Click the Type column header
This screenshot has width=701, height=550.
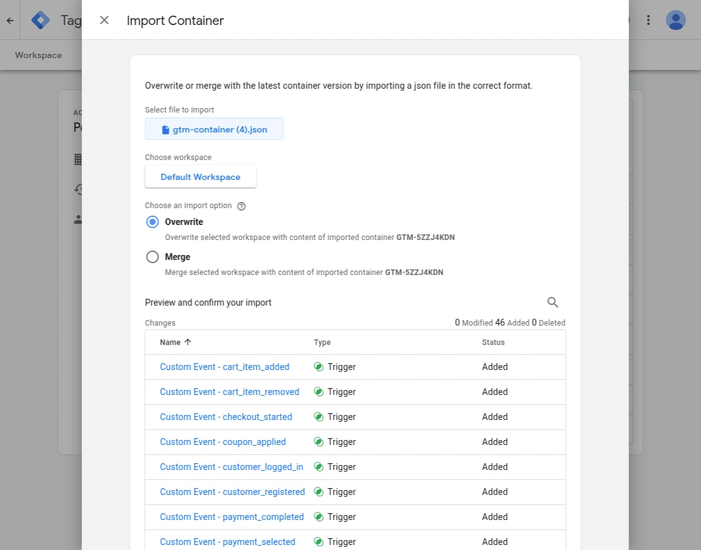(322, 342)
